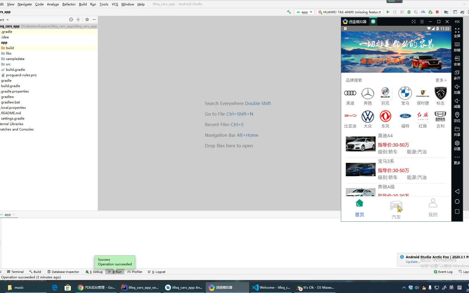Tap the Volkswagen (大众) brand logo
Screen dimensions: 469x293
point(368,116)
